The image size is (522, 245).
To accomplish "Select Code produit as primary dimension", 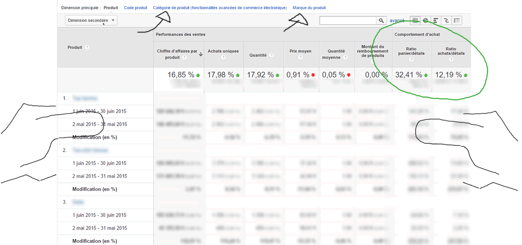I will 135,8.
